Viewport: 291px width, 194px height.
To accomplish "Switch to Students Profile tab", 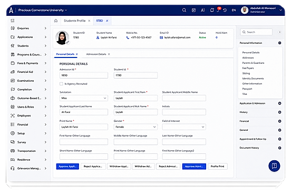I will pyautogui.click(x=75, y=21).
